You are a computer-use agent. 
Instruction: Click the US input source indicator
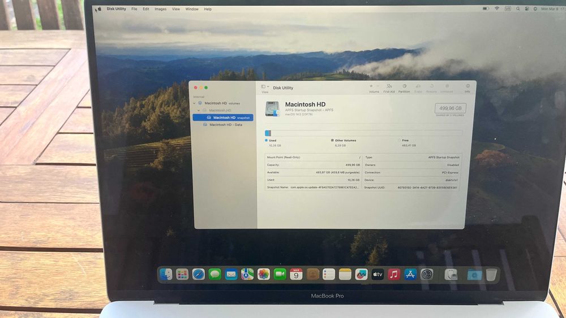click(x=508, y=8)
